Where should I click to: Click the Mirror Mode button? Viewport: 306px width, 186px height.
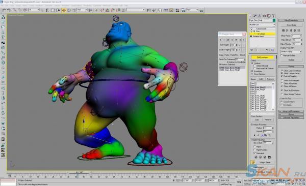(291, 25)
